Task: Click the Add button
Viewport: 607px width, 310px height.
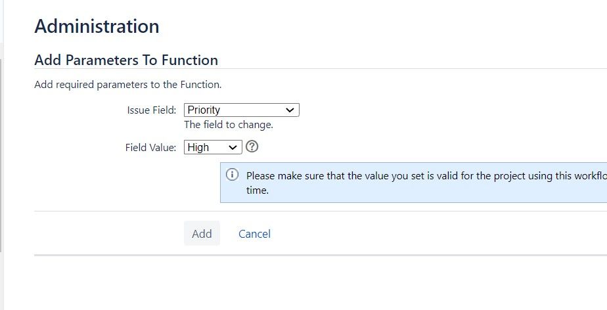Action: click(202, 233)
